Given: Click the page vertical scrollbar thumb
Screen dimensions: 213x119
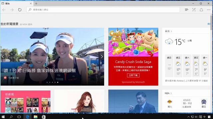Looking at the screenshot, I should tap(211, 23).
